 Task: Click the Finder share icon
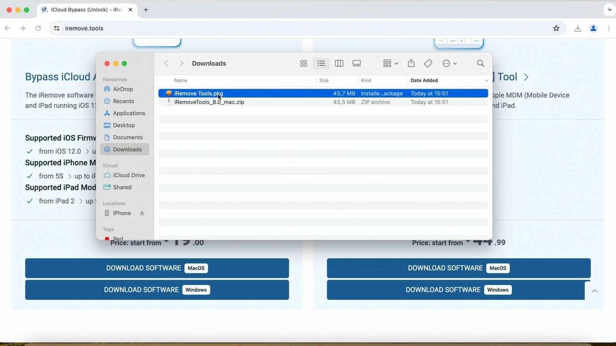411,63
